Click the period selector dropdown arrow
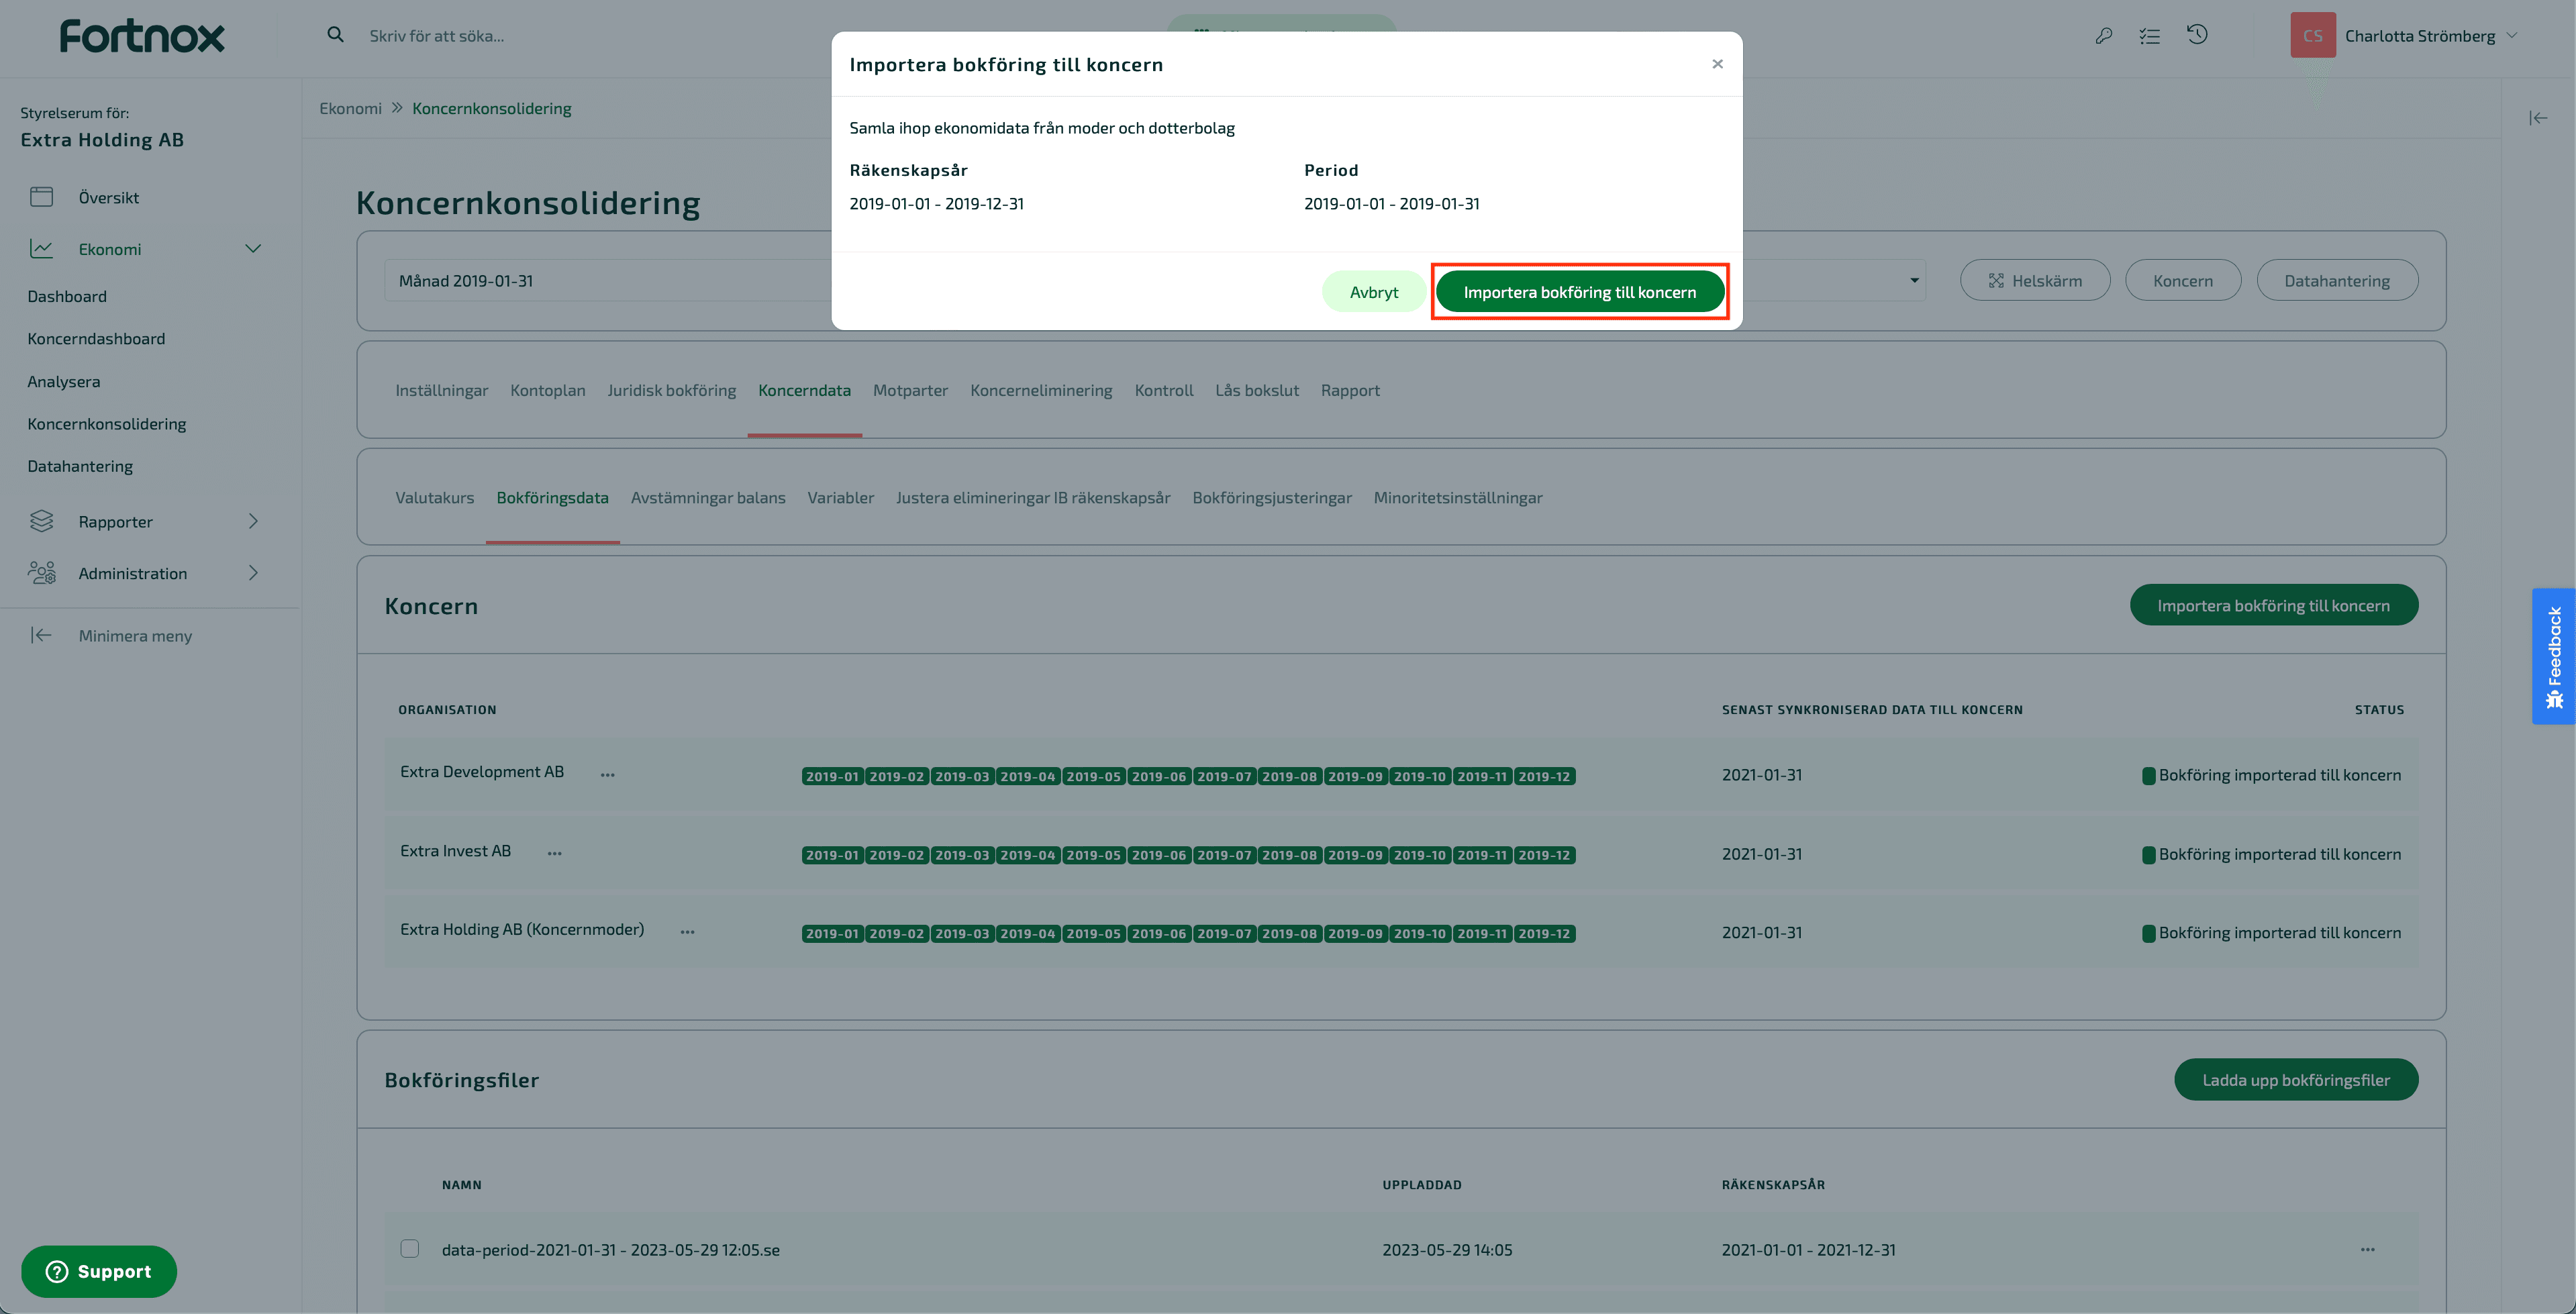This screenshot has height=1314, width=2576. pyautogui.click(x=1914, y=281)
